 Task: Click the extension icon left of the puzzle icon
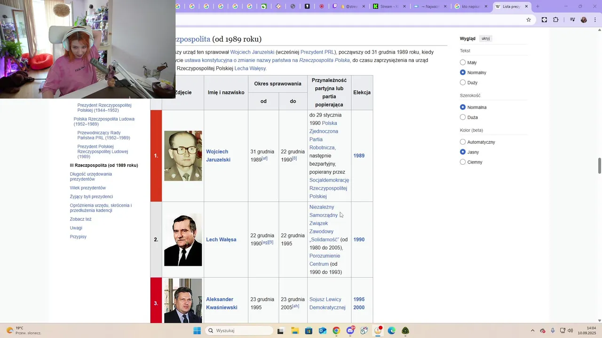click(x=544, y=20)
